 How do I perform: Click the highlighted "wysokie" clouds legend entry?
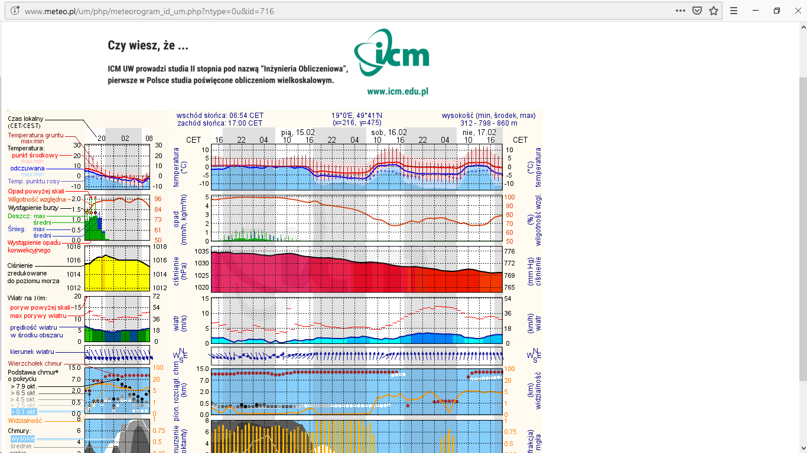point(23,439)
